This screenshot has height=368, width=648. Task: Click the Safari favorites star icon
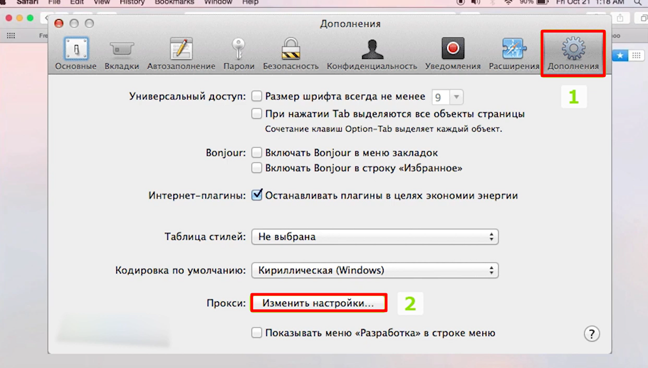[620, 55]
